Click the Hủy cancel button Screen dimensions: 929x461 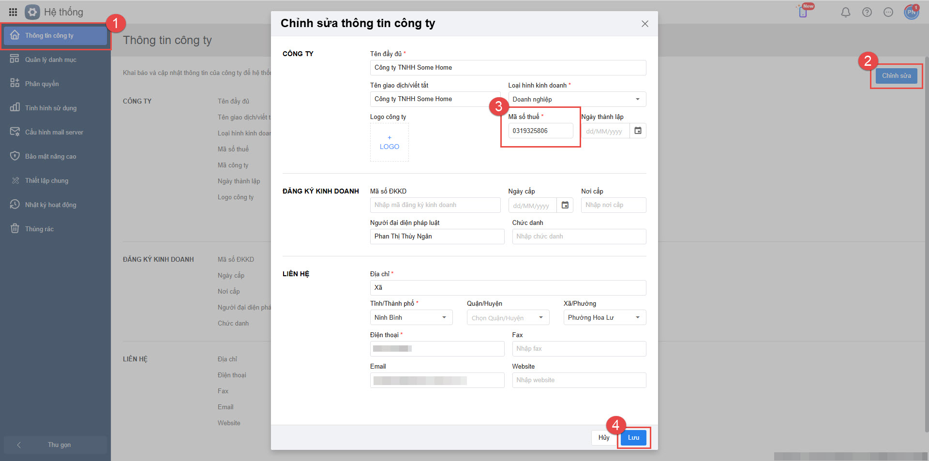point(603,437)
